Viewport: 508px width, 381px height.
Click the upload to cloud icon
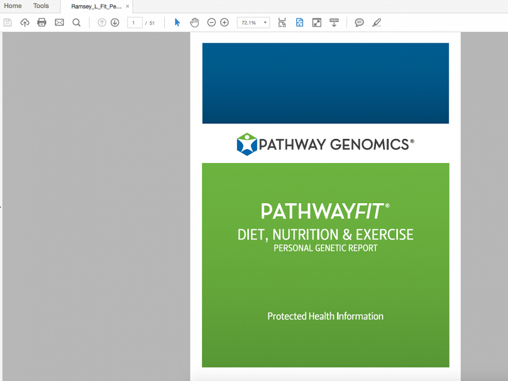[x=25, y=23]
